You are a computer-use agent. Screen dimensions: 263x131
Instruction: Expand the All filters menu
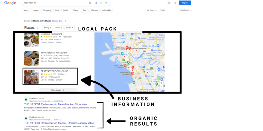152,10
